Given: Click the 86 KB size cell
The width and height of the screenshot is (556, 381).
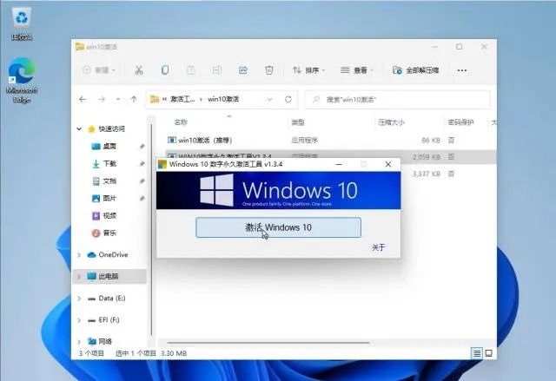Looking at the screenshot, I should 431,141.
